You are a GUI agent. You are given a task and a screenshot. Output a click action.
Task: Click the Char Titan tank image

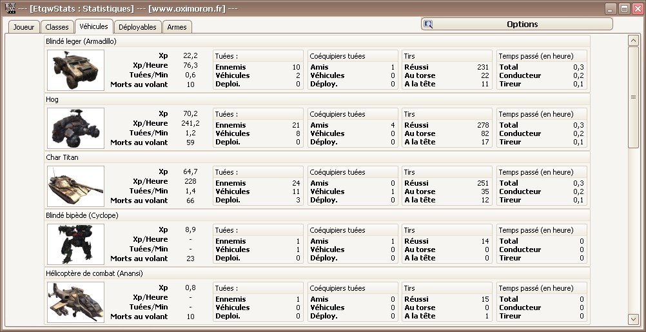click(76, 186)
